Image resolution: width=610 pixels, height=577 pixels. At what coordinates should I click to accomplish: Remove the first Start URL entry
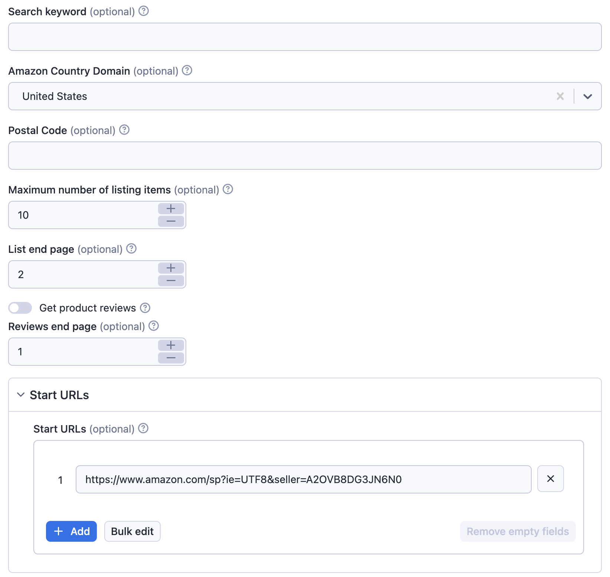coord(550,479)
